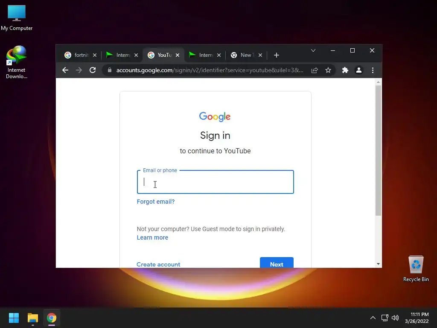Click the Chrome taskbar icon
The width and height of the screenshot is (437, 328).
52,318
